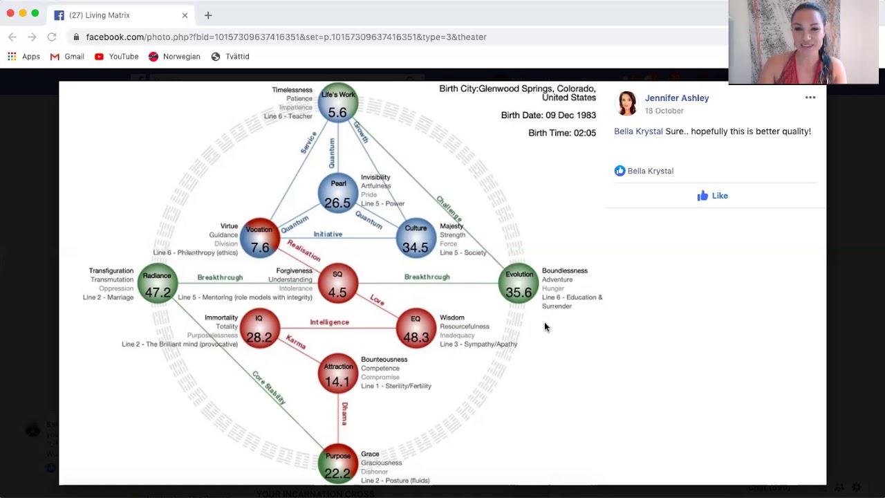Select the facebook.com address bar URL

click(x=286, y=37)
